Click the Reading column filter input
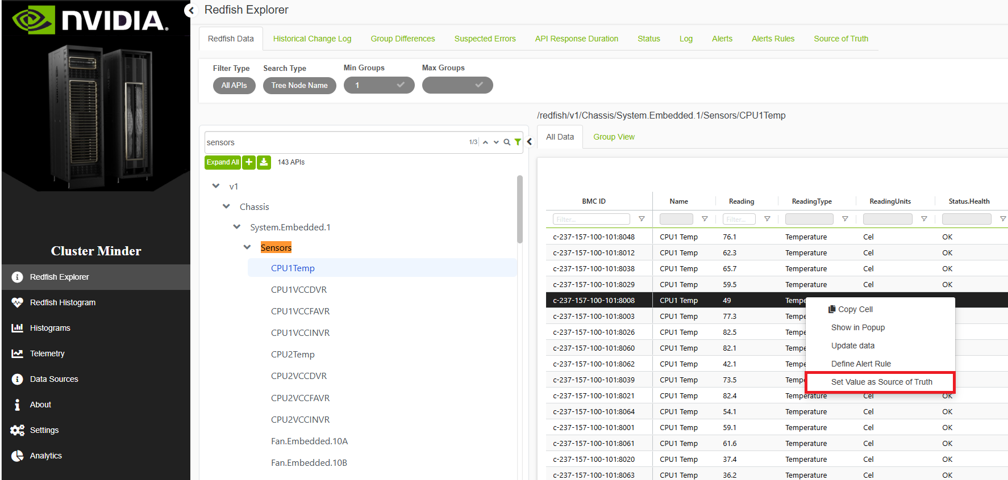The height and width of the screenshot is (480, 1008). click(x=739, y=219)
